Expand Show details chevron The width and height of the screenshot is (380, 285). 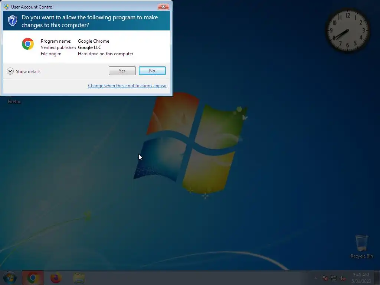(10, 71)
